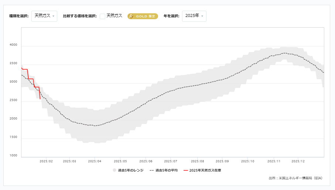Click the dashed line legend marker
335x190 pixels.
(152, 170)
